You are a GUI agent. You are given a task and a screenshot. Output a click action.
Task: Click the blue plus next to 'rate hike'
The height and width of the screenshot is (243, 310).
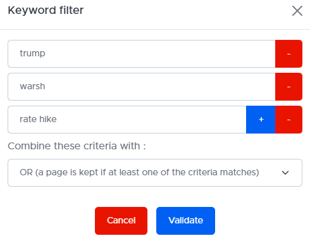pyautogui.click(x=261, y=120)
